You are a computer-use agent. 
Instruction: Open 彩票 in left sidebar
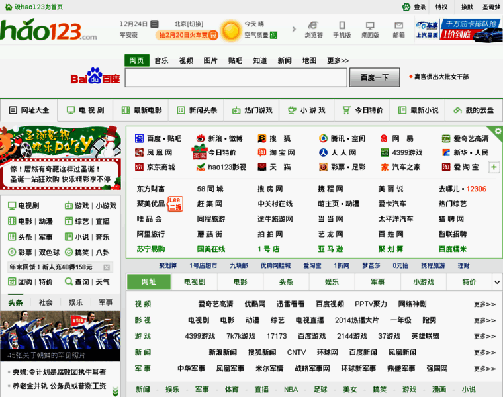coord(25,252)
